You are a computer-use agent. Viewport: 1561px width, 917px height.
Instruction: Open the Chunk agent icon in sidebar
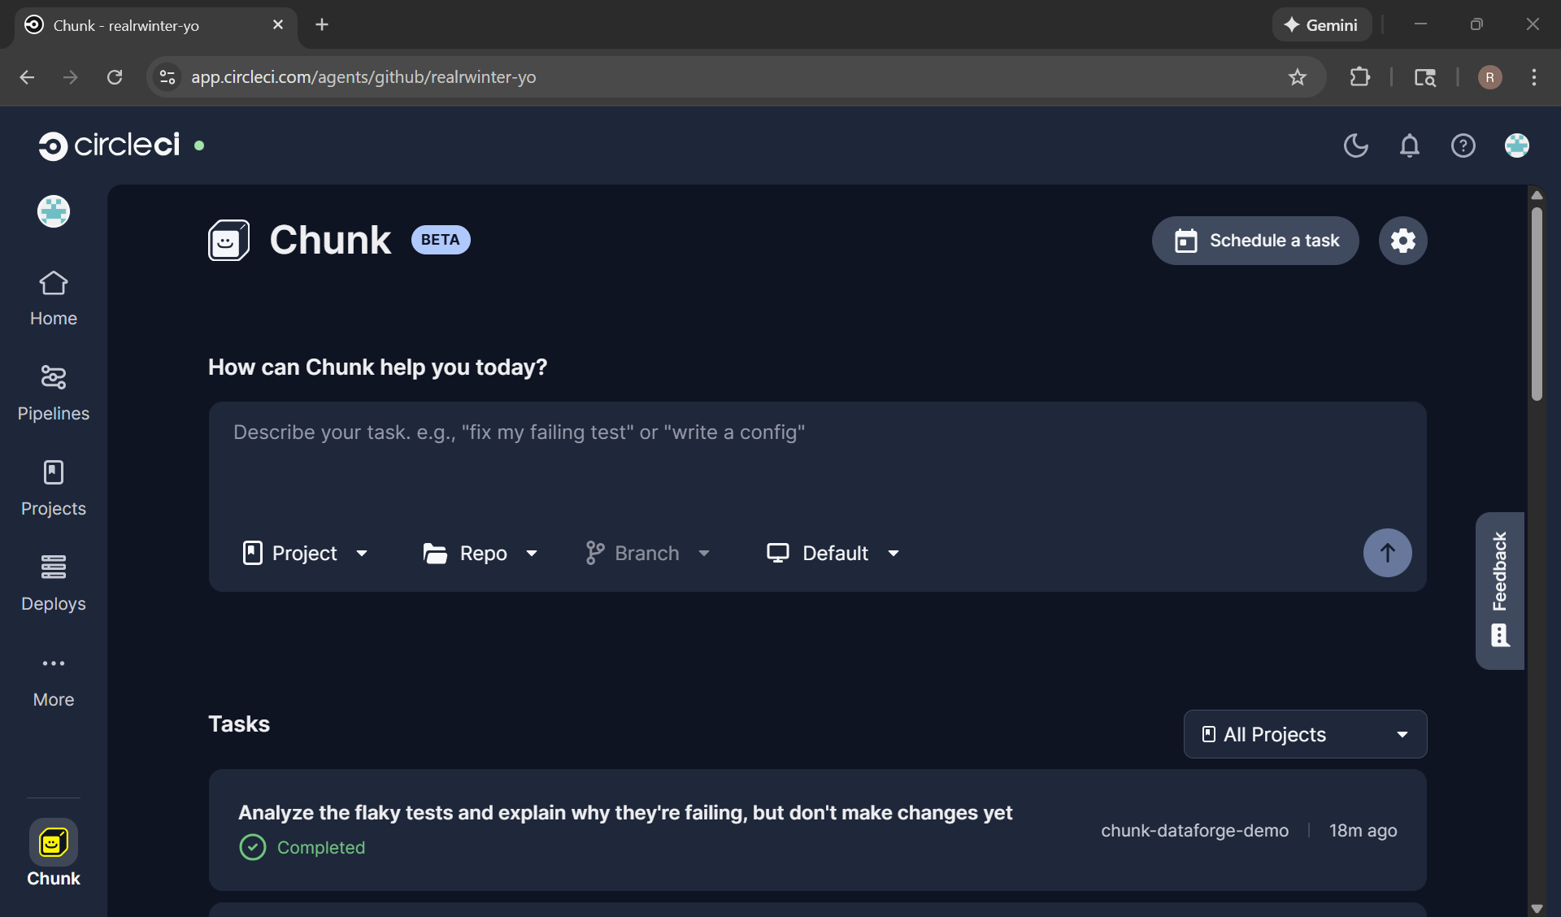(52, 843)
